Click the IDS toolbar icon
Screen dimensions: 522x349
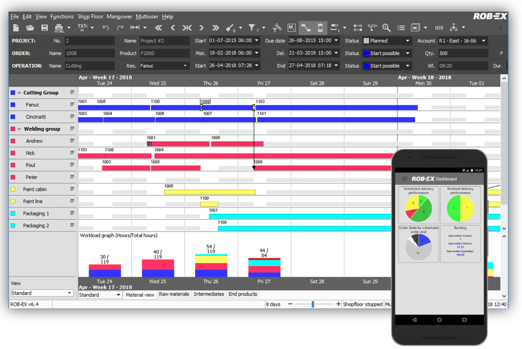coord(439,28)
